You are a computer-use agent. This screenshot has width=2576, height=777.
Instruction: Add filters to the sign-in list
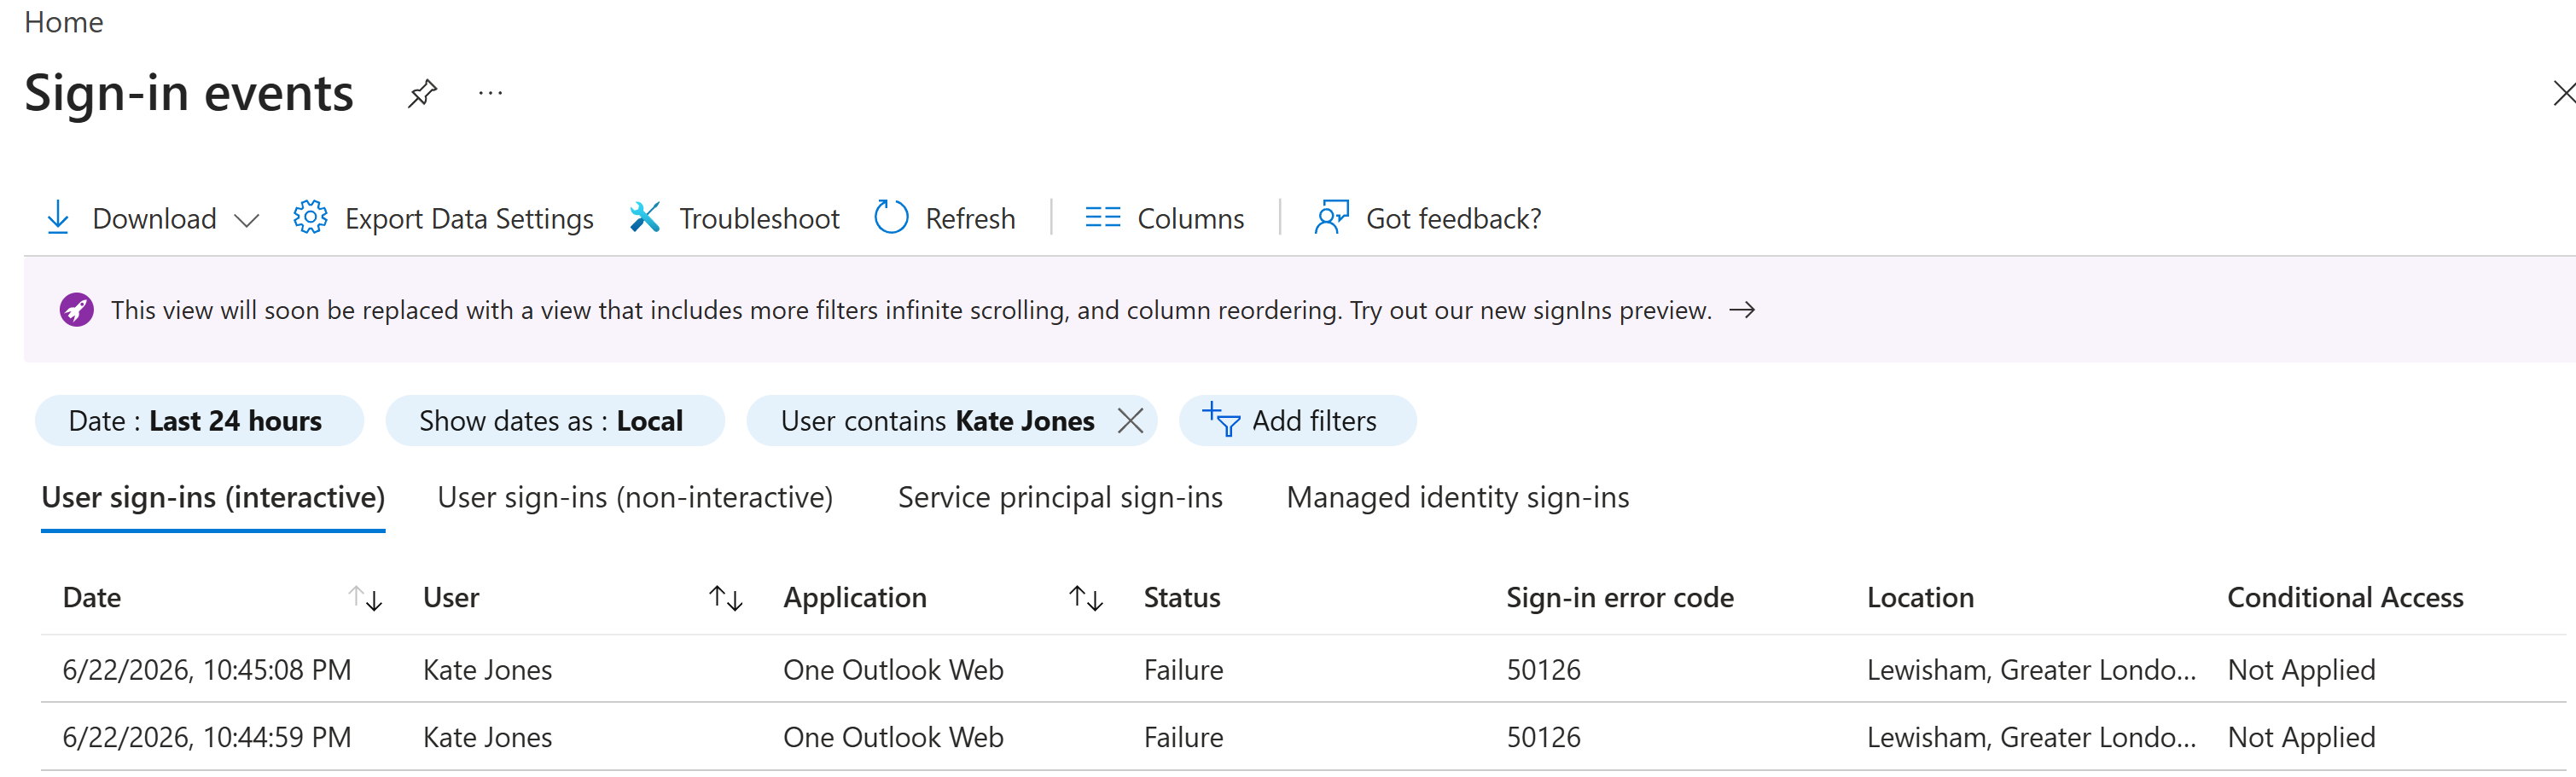point(1297,421)
